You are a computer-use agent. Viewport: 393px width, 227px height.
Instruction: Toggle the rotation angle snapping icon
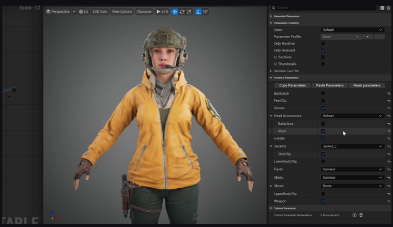(198, 11)
